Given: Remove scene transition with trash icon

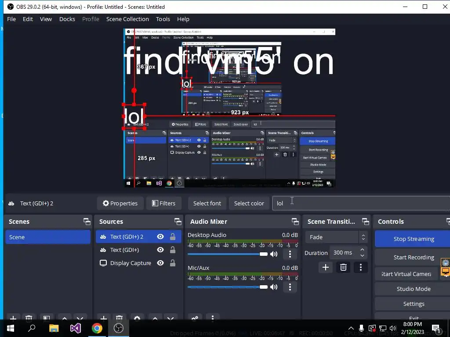Looking at the screenshot, I should click(x=343, y=267).
